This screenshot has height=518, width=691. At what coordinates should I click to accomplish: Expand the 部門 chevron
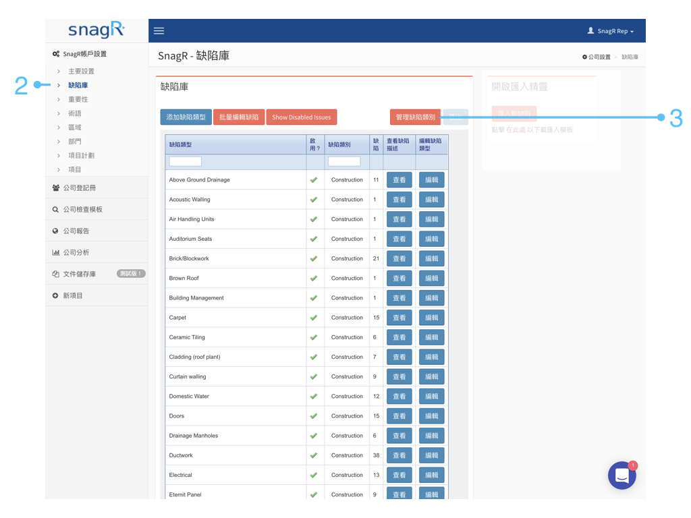59,142
